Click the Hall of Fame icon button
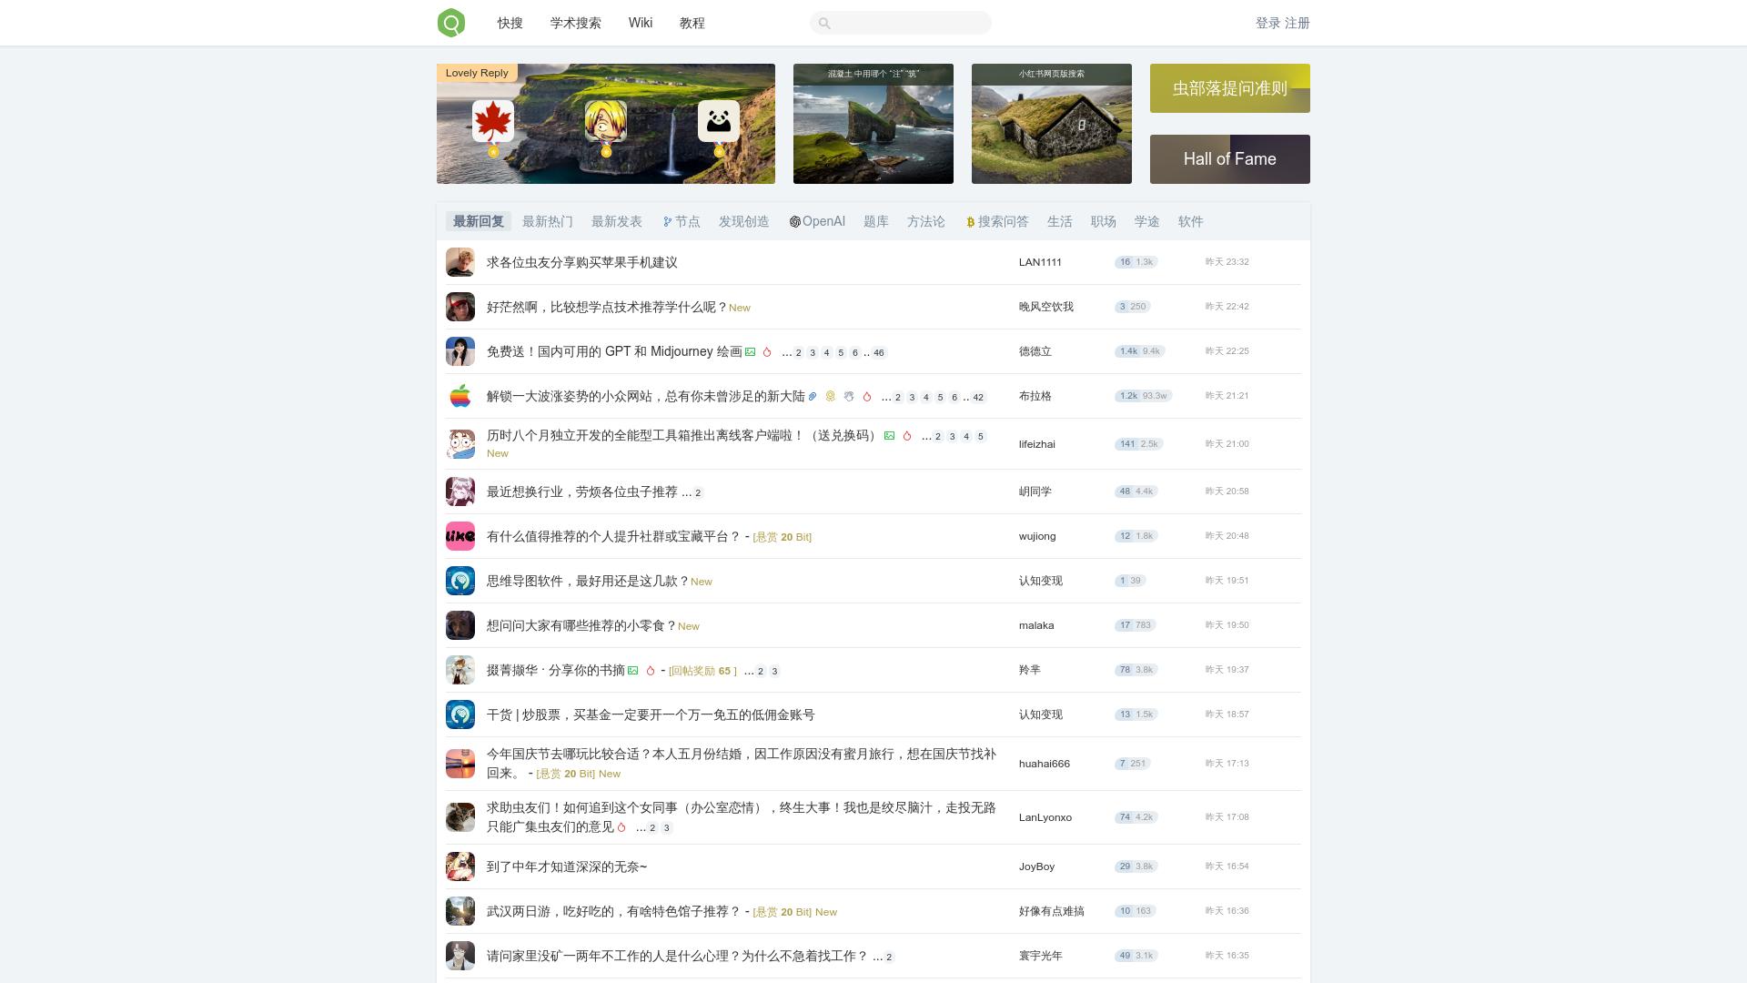Viewport: 1747px width, 983px height. (x=1230, y=158)
